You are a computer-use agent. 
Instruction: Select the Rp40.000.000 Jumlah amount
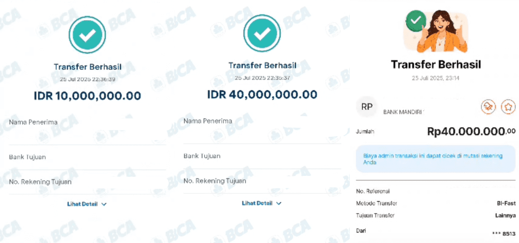[472, 132]
